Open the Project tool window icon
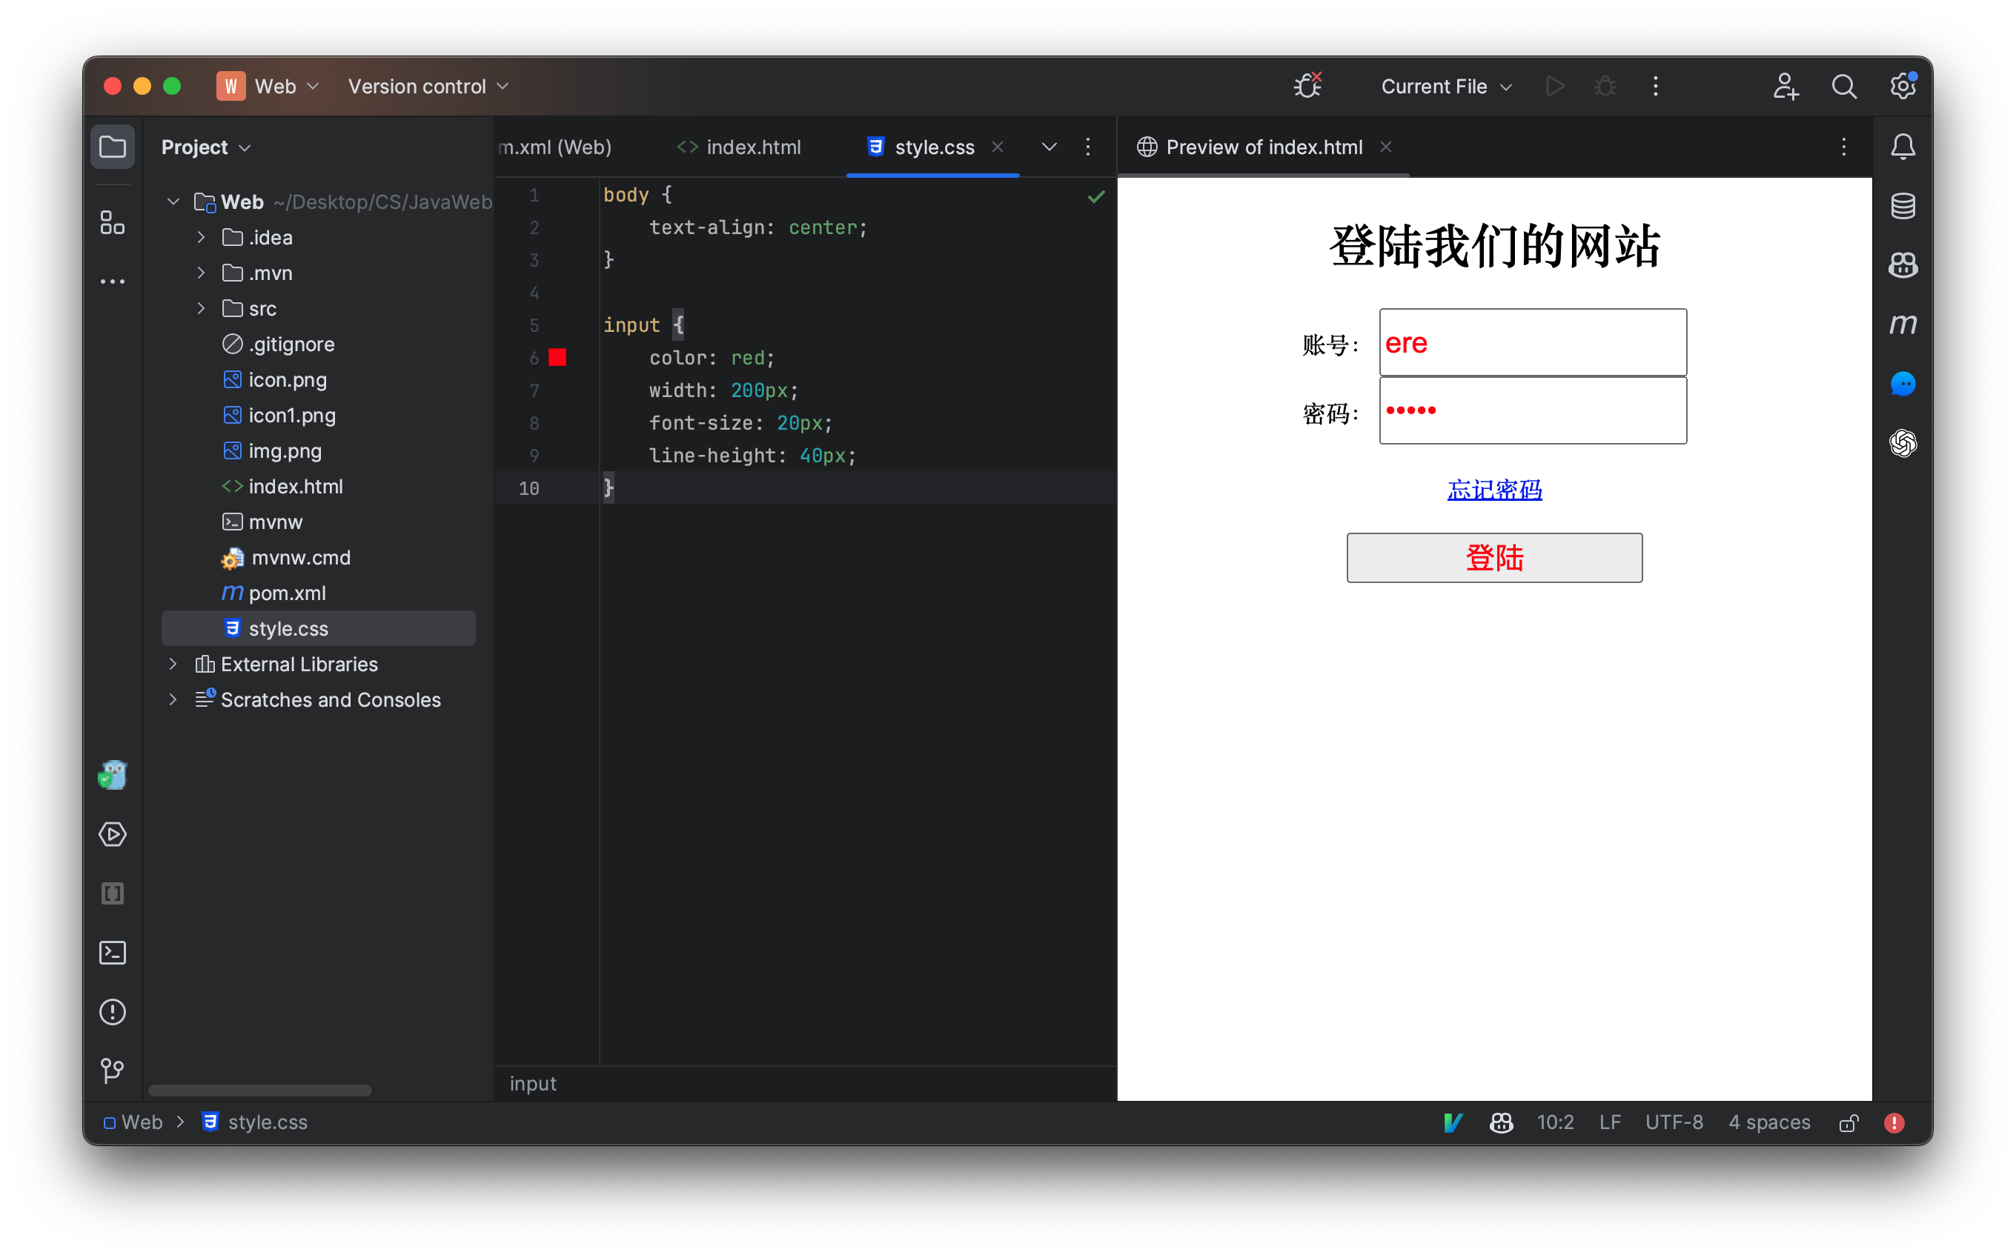2016x1255 pixels. click(x=112, y=146)
